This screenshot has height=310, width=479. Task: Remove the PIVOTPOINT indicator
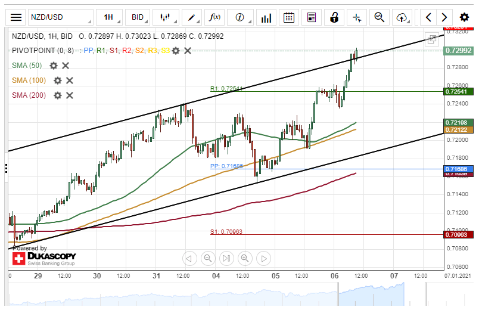coord(188,51)
